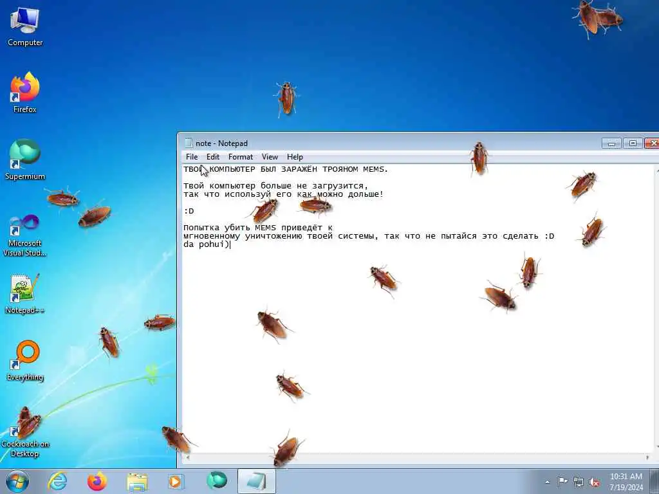The width and height of the screenshot is (659, 494).
Task: Click the "note - Notepad" title text
Action: pos(221,143)
